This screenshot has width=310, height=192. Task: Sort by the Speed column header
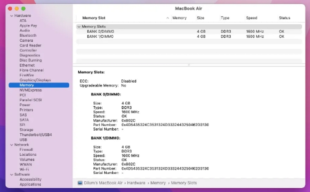click(251, 18)
